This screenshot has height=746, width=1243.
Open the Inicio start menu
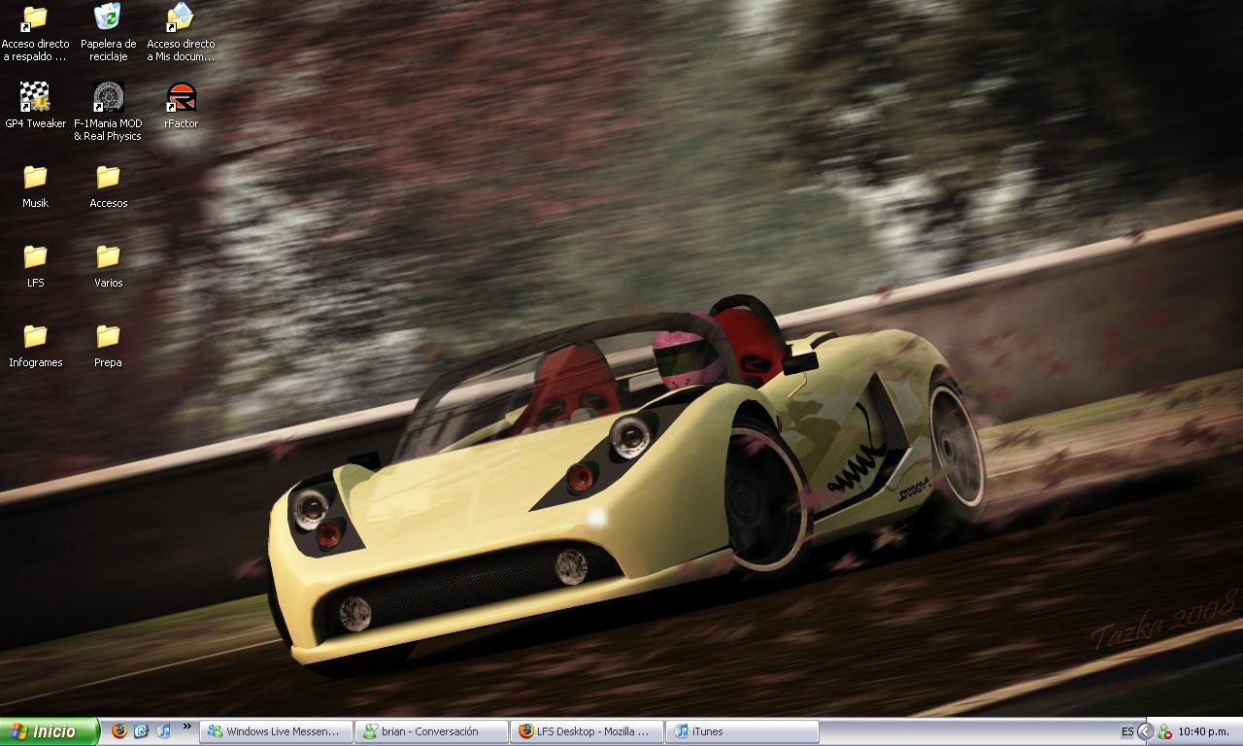click(50, 731)
